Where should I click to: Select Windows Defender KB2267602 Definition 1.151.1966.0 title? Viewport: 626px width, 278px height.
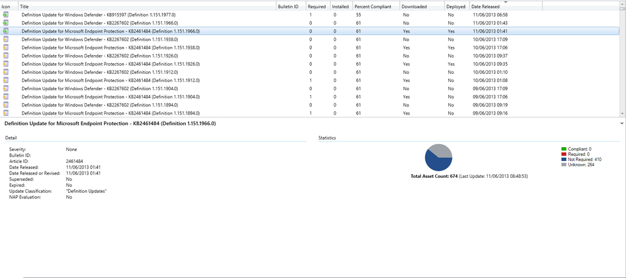pyautogui.click(x=100, y=23)
